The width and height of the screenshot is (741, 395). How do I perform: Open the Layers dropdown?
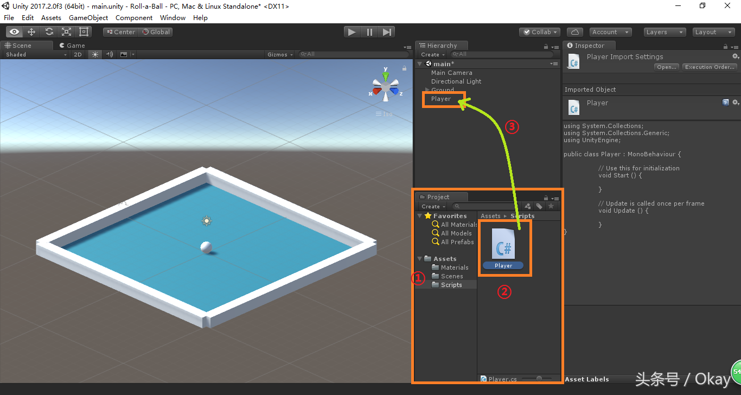click(665, 32)
